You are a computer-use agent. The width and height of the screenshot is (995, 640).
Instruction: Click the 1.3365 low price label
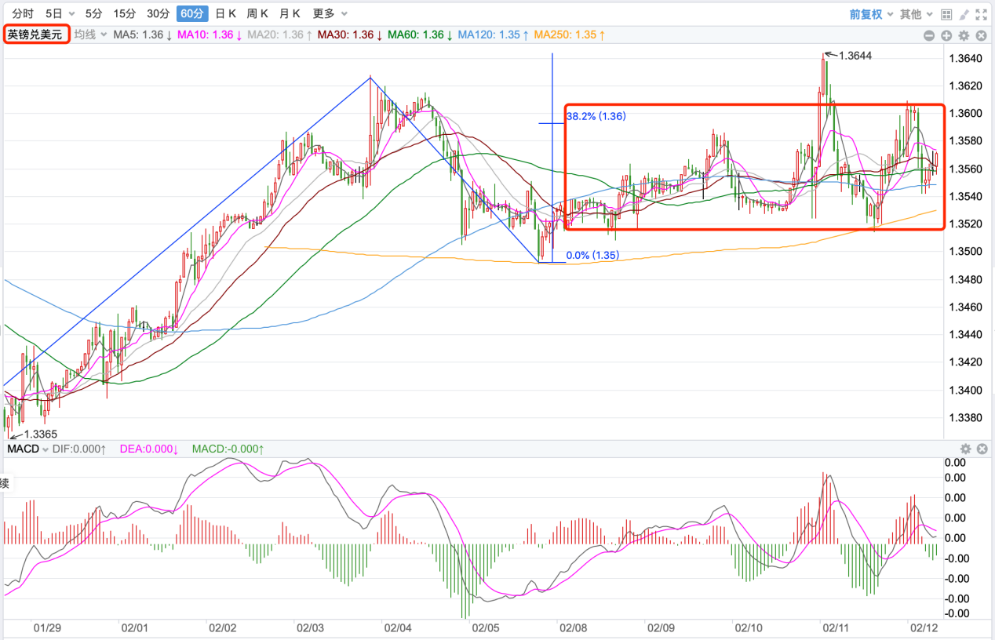(40, 434)
